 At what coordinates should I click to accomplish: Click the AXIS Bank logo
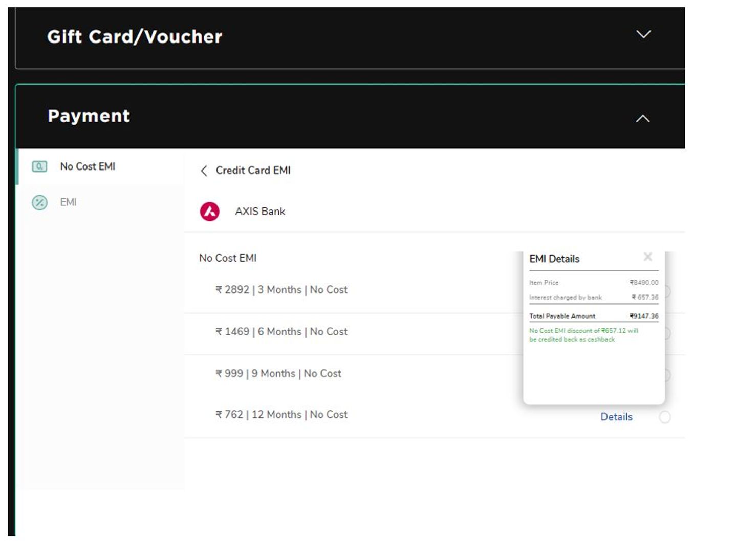[209, 212]
